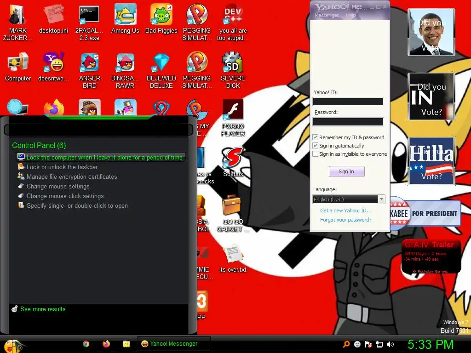Screen dimensions: 471x353
Task: Click the Start orb smiley button
Action: (12, 346)
